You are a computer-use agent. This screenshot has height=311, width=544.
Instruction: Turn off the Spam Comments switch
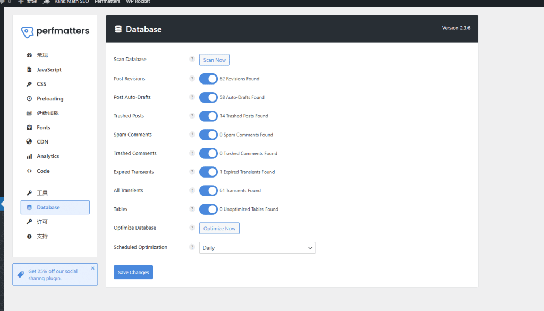tap(208, 135)
